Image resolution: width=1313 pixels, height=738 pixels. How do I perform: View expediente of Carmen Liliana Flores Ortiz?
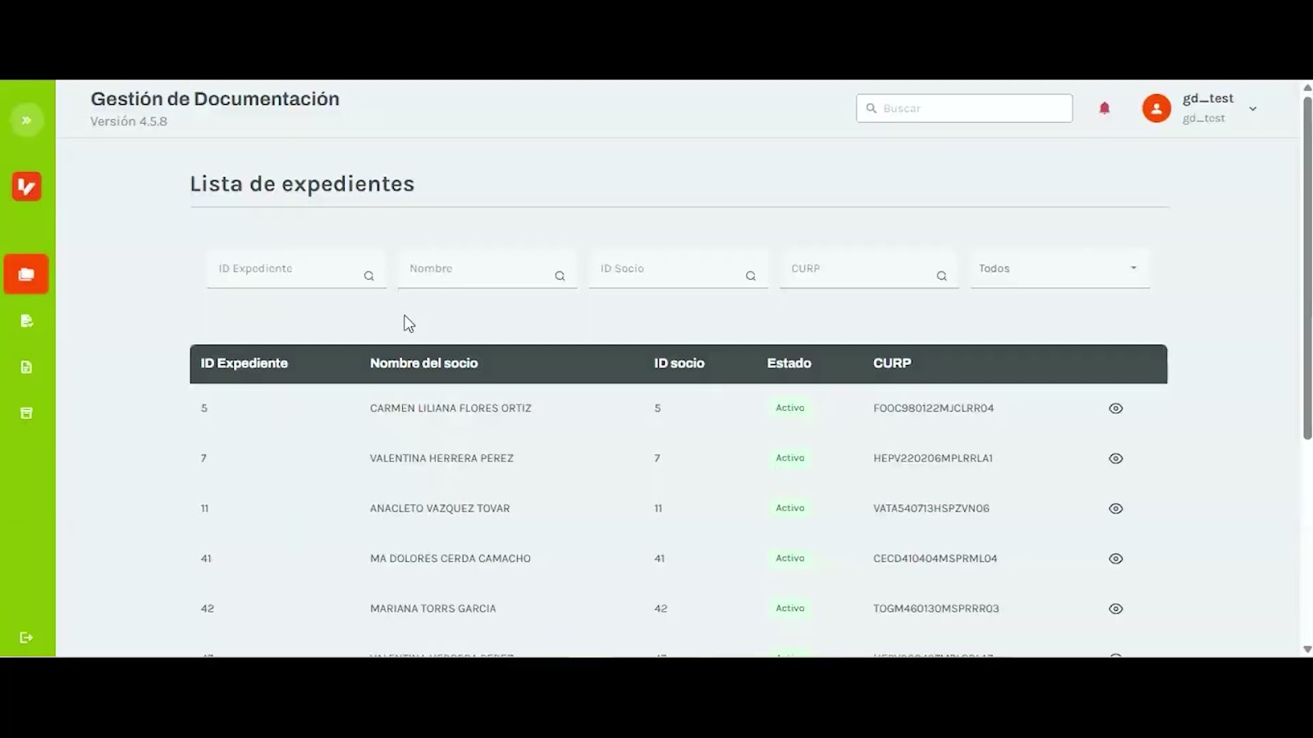pyautogui.click(x=1116, y=408)
